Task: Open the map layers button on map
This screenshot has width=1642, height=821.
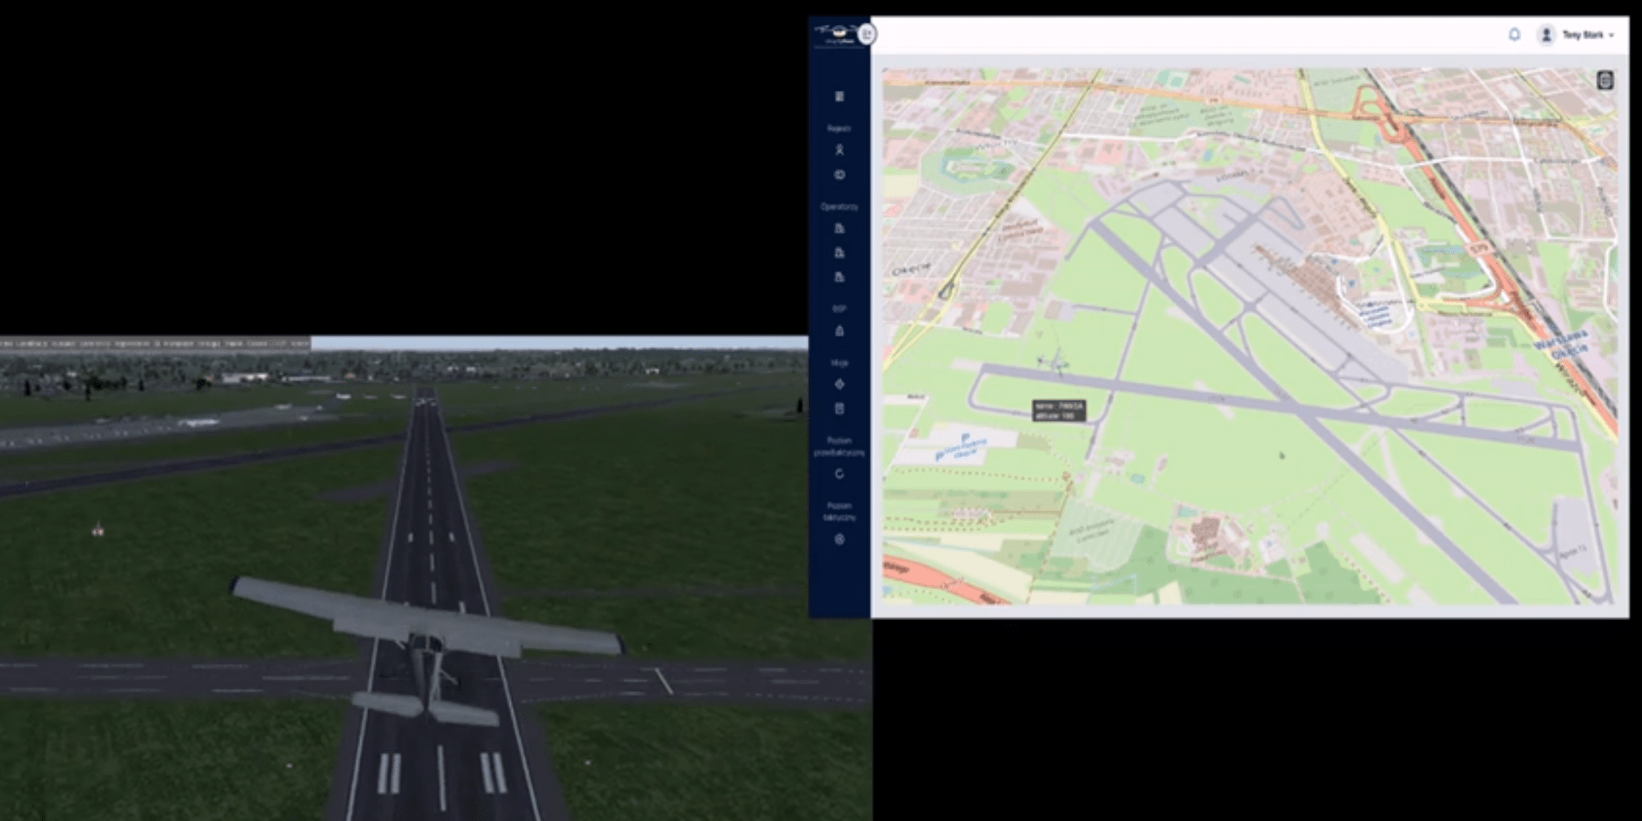Action: (1605, 81)
